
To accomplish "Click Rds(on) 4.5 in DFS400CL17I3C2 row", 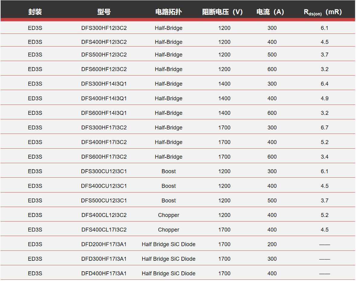I will (325, 230).
